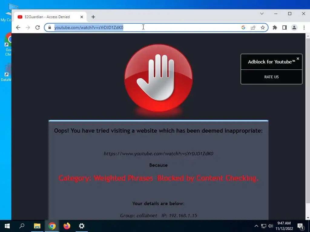This screenshot has height=232, width=310.
Task: Open the Extensions puzzle menu
Action: point(275,27)
